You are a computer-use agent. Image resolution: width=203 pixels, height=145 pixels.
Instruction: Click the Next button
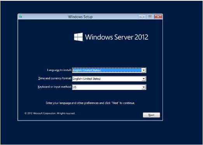coord(151,115)
